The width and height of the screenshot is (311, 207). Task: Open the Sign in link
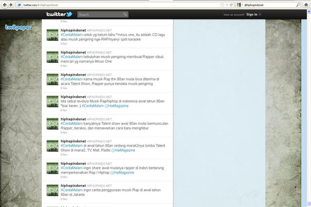click(x=252, y=14)
